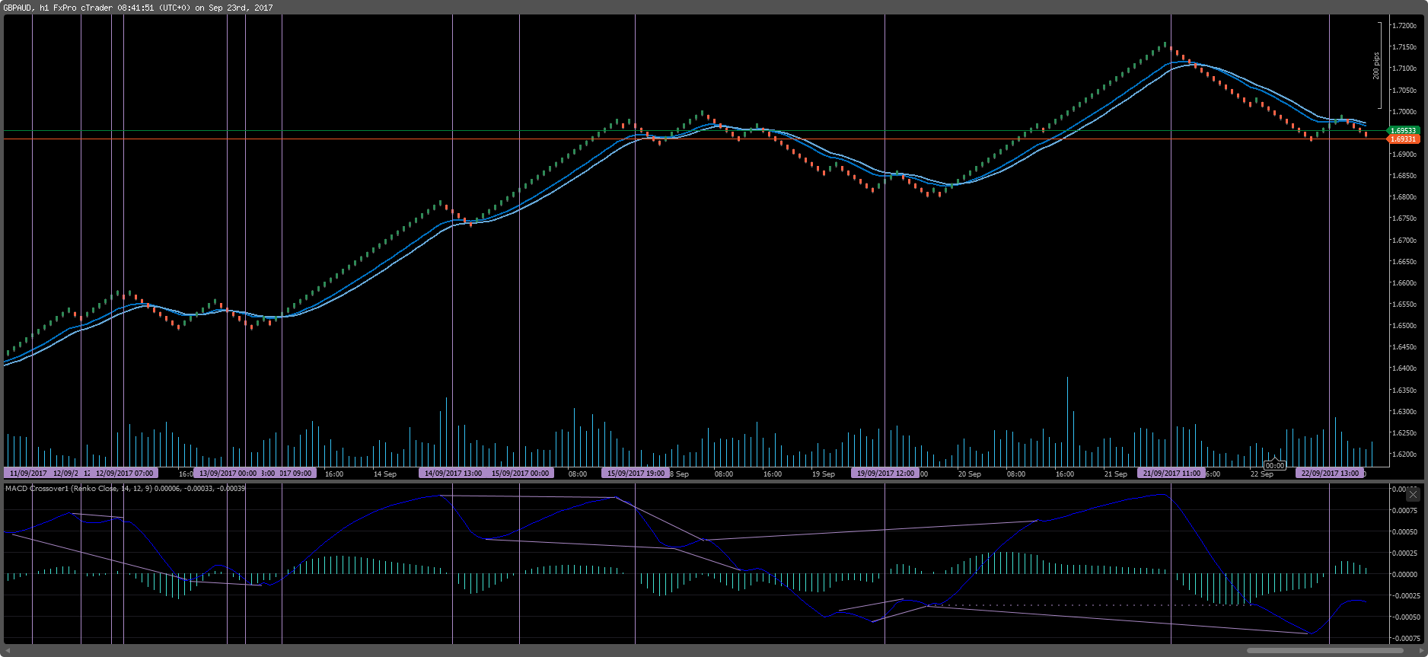Click the horizontal scrollbar thumb at bottom

point(1324,651)
